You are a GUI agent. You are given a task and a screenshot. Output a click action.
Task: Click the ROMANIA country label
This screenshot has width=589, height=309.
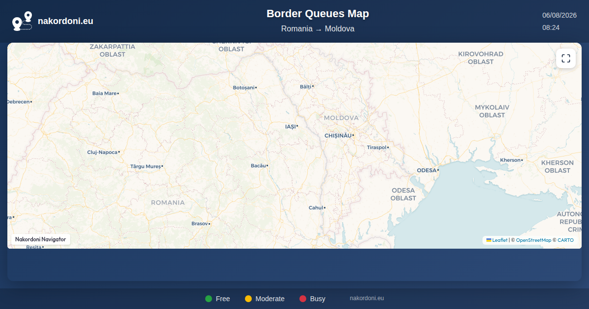click(x=168, y=203)
